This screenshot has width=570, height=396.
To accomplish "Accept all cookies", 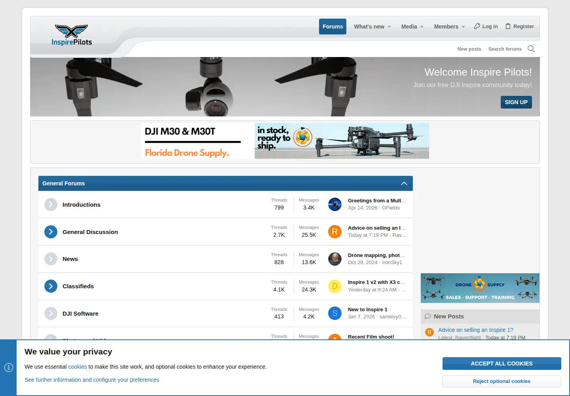I will tap(502, 364).
